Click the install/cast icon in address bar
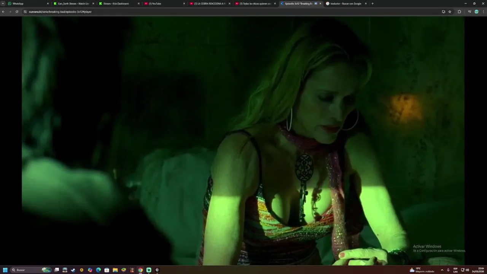 coord(443,12)
